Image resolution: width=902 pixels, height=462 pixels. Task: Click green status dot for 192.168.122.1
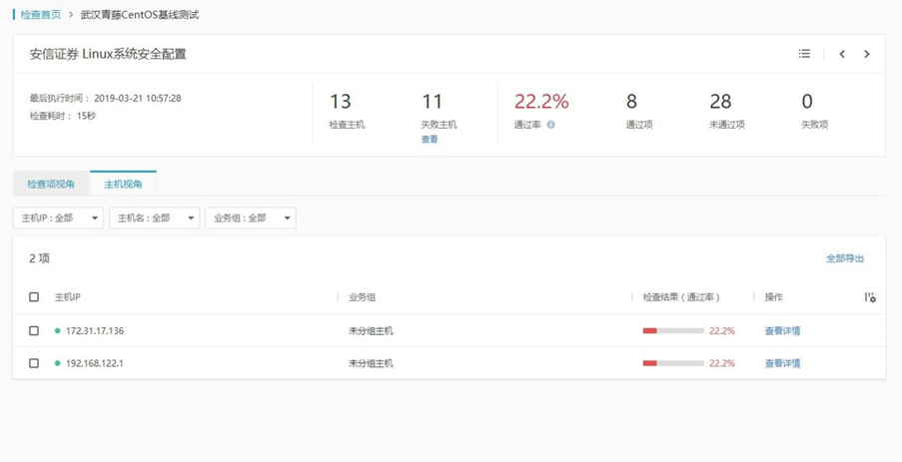click(x=58, y=364)
